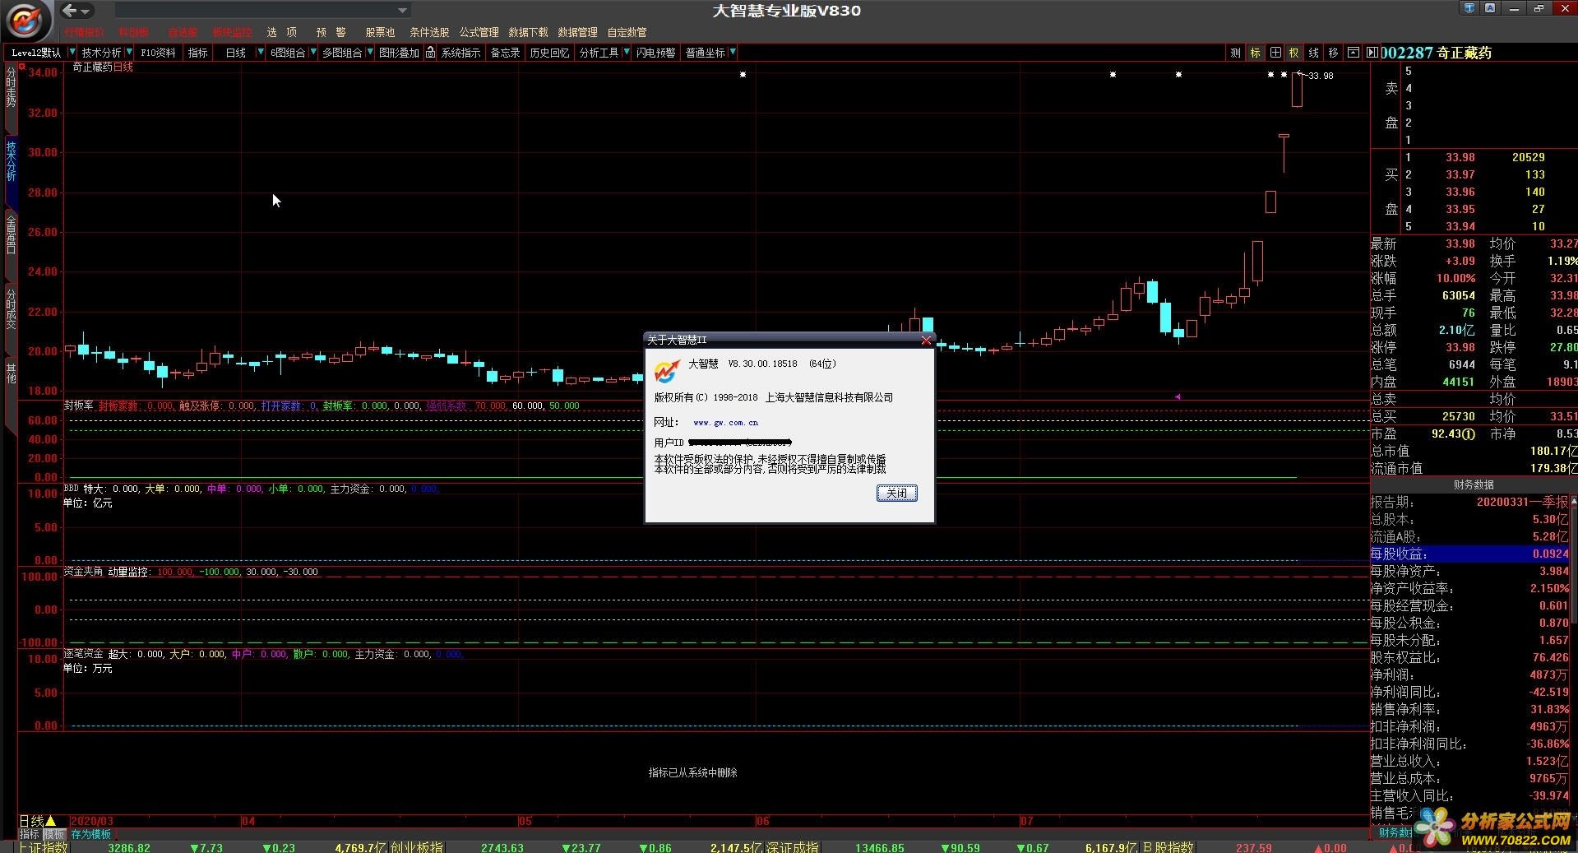Open the 选项 menu
The height and width of the screenshot is (853, 1578).
281,32
